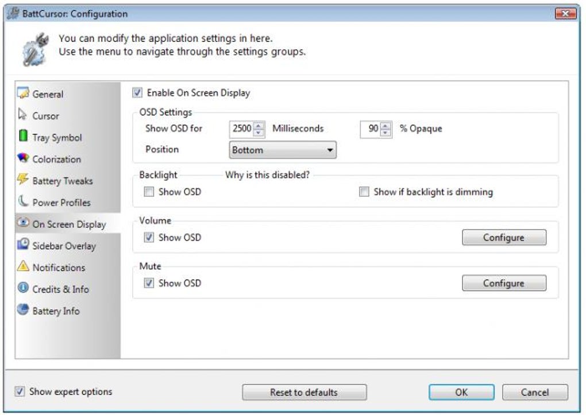Select Power Profiles in the menu
The width and height of the screenshot is (586, 415).
click(x=68, y=202)
